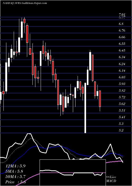Click the NASDAQ SVRA bullkhan.tbrjar.com header text
Screen dimensions: 132x186
tap(25, 3)
